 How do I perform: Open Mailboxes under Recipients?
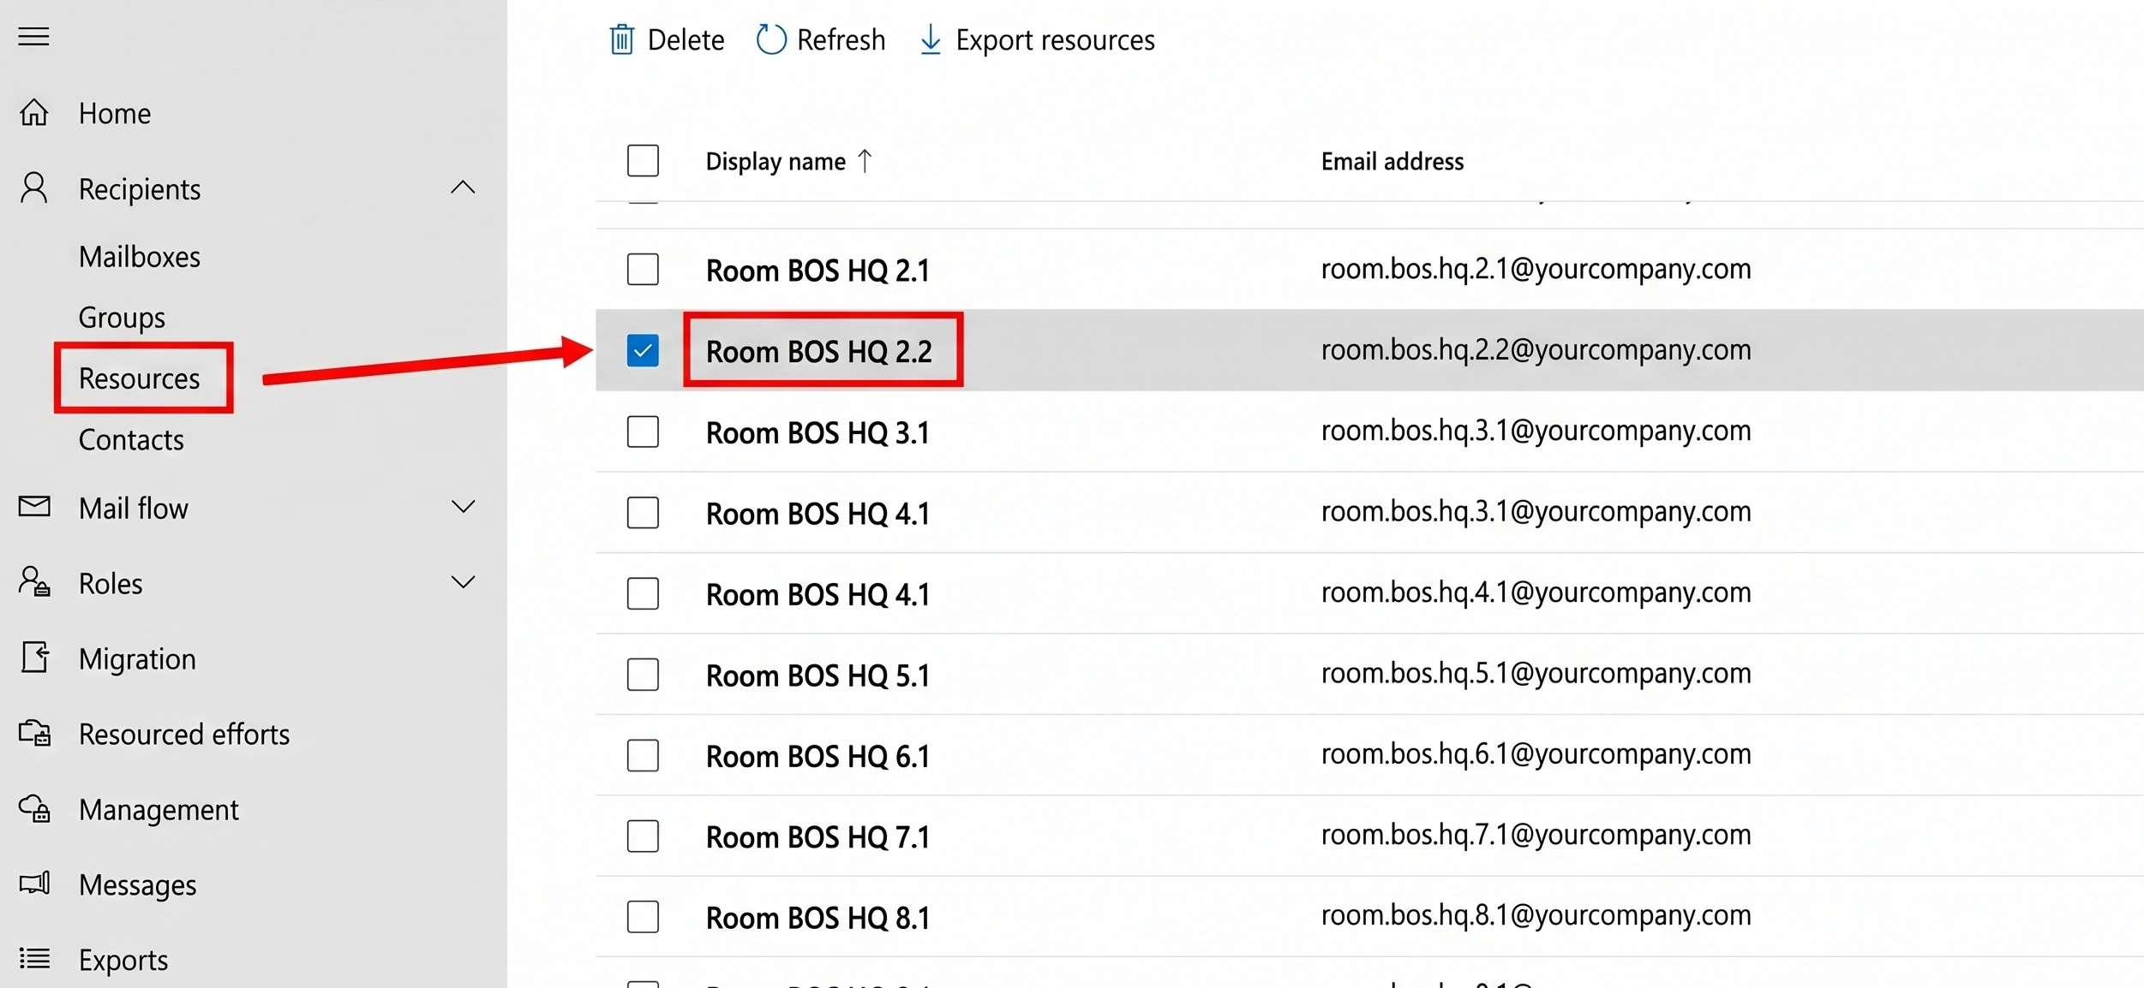pos(140,257)
